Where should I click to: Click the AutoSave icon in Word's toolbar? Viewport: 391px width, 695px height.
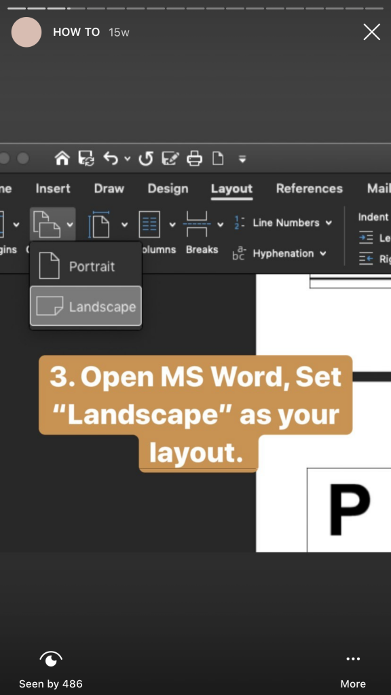pyautogui.click(x=86, y=158)
